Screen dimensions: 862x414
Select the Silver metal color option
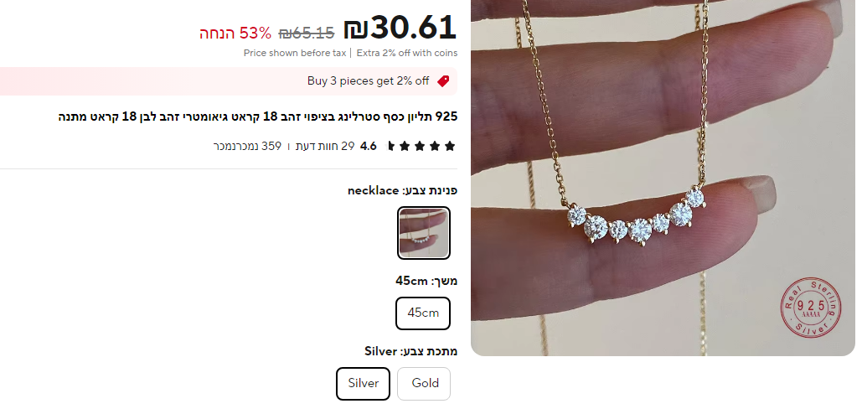tap(364, 383)
